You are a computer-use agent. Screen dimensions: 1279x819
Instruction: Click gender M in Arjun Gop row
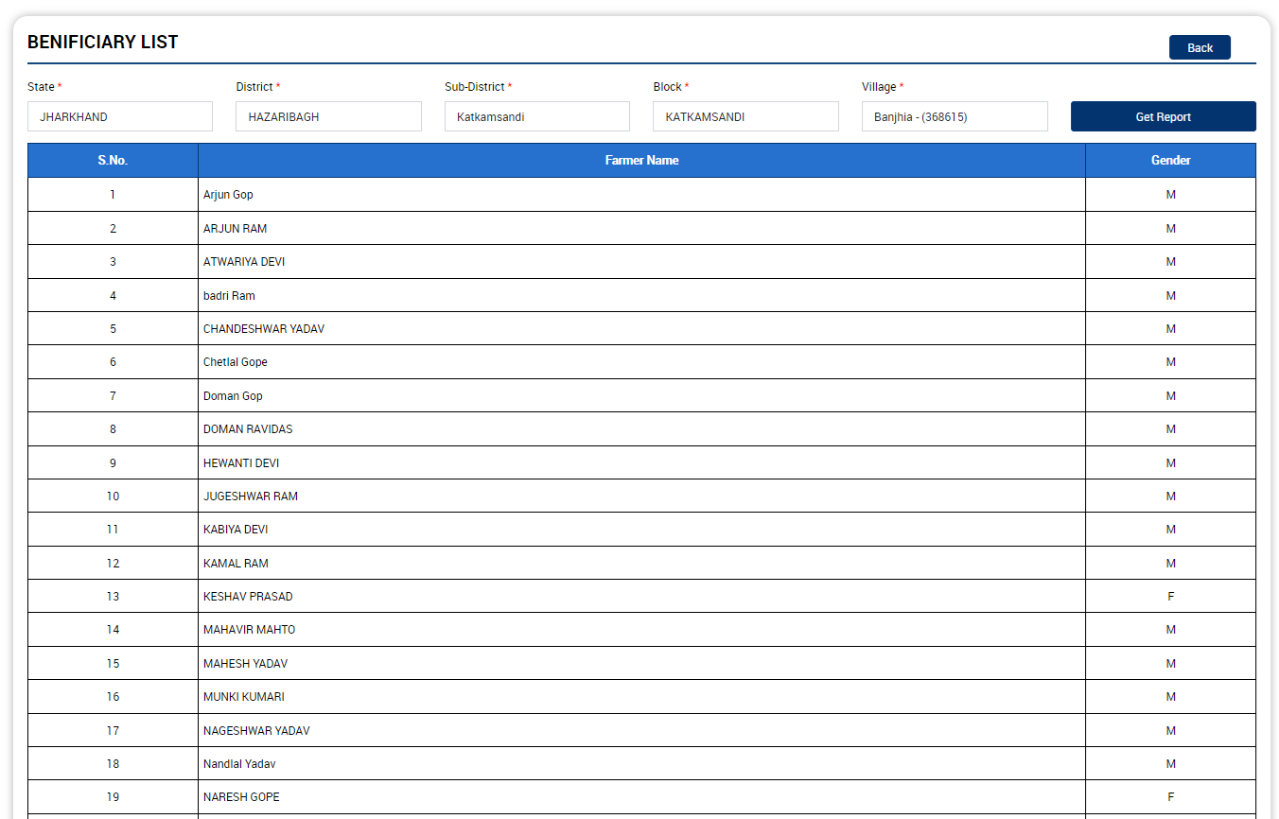click(1170, 195)
